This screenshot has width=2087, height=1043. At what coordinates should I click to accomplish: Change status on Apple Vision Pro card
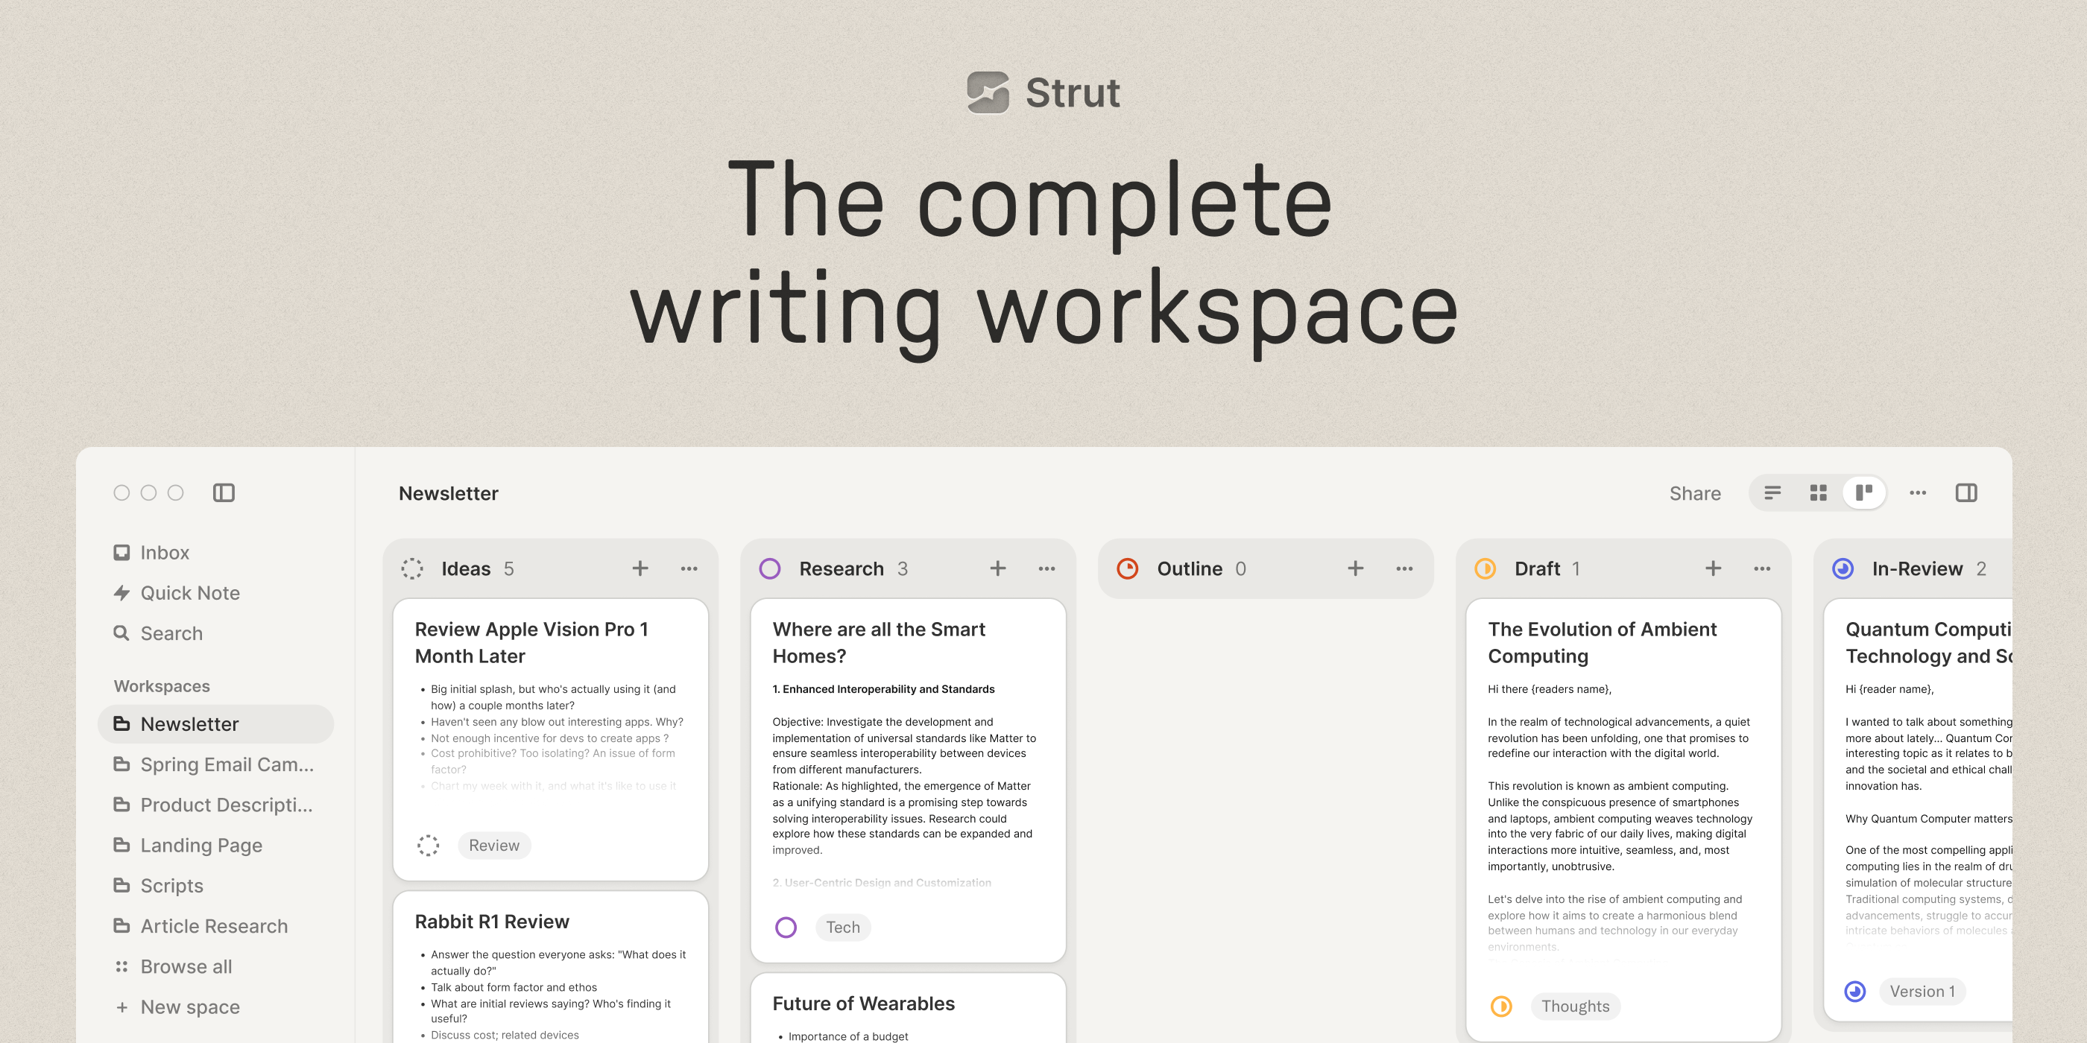[429, 846]
